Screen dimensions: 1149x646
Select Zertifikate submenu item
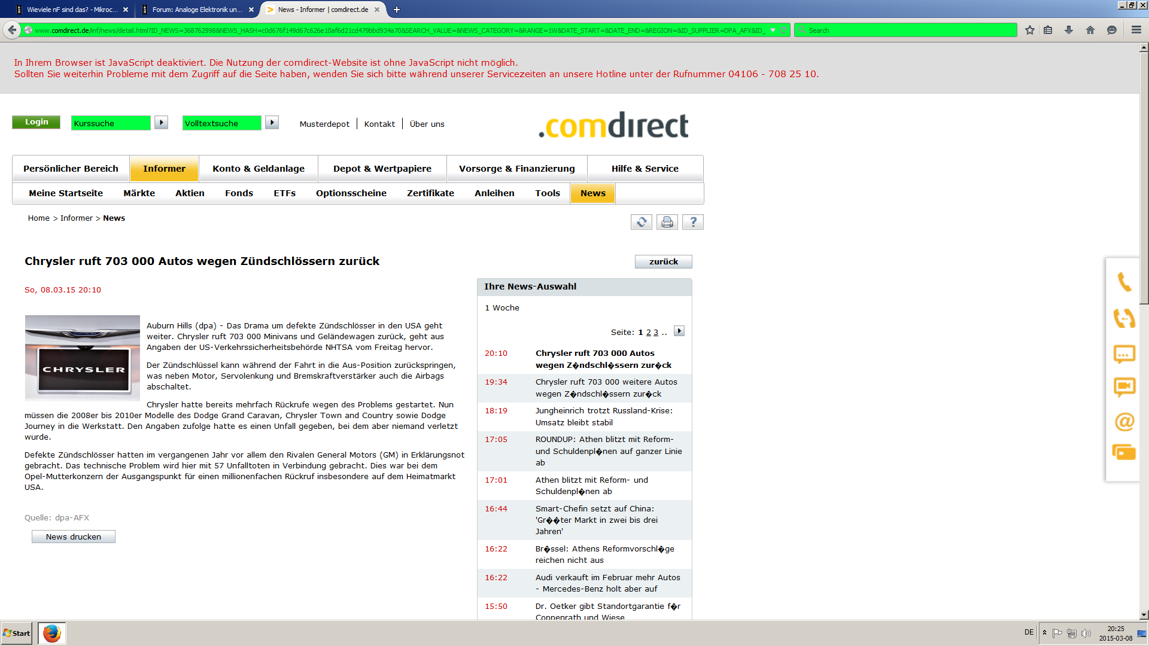pos(430,193)
